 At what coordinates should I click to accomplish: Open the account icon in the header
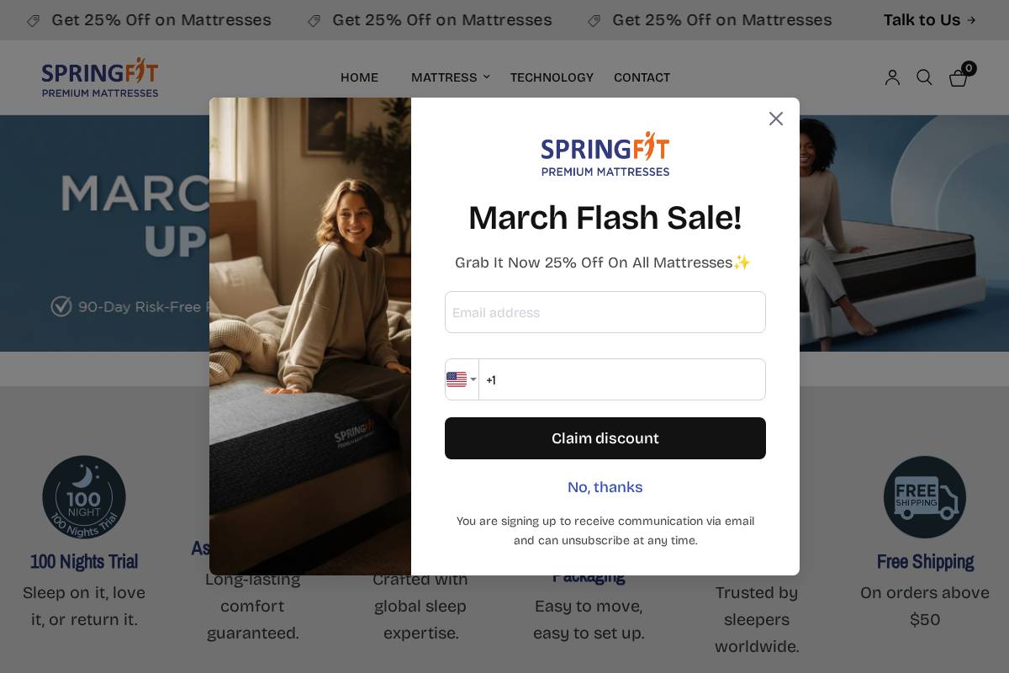[892, 77]
